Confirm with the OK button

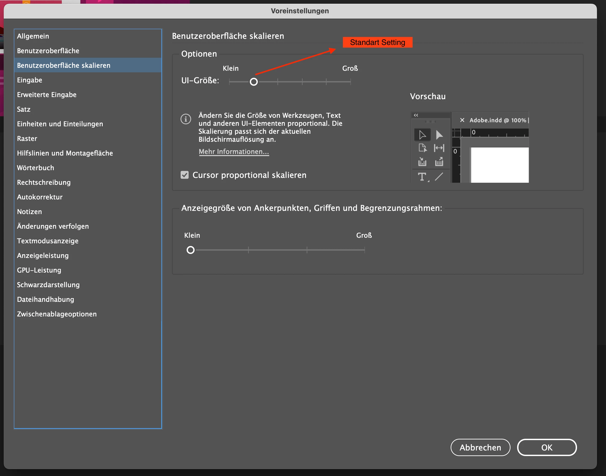point(547,447)
